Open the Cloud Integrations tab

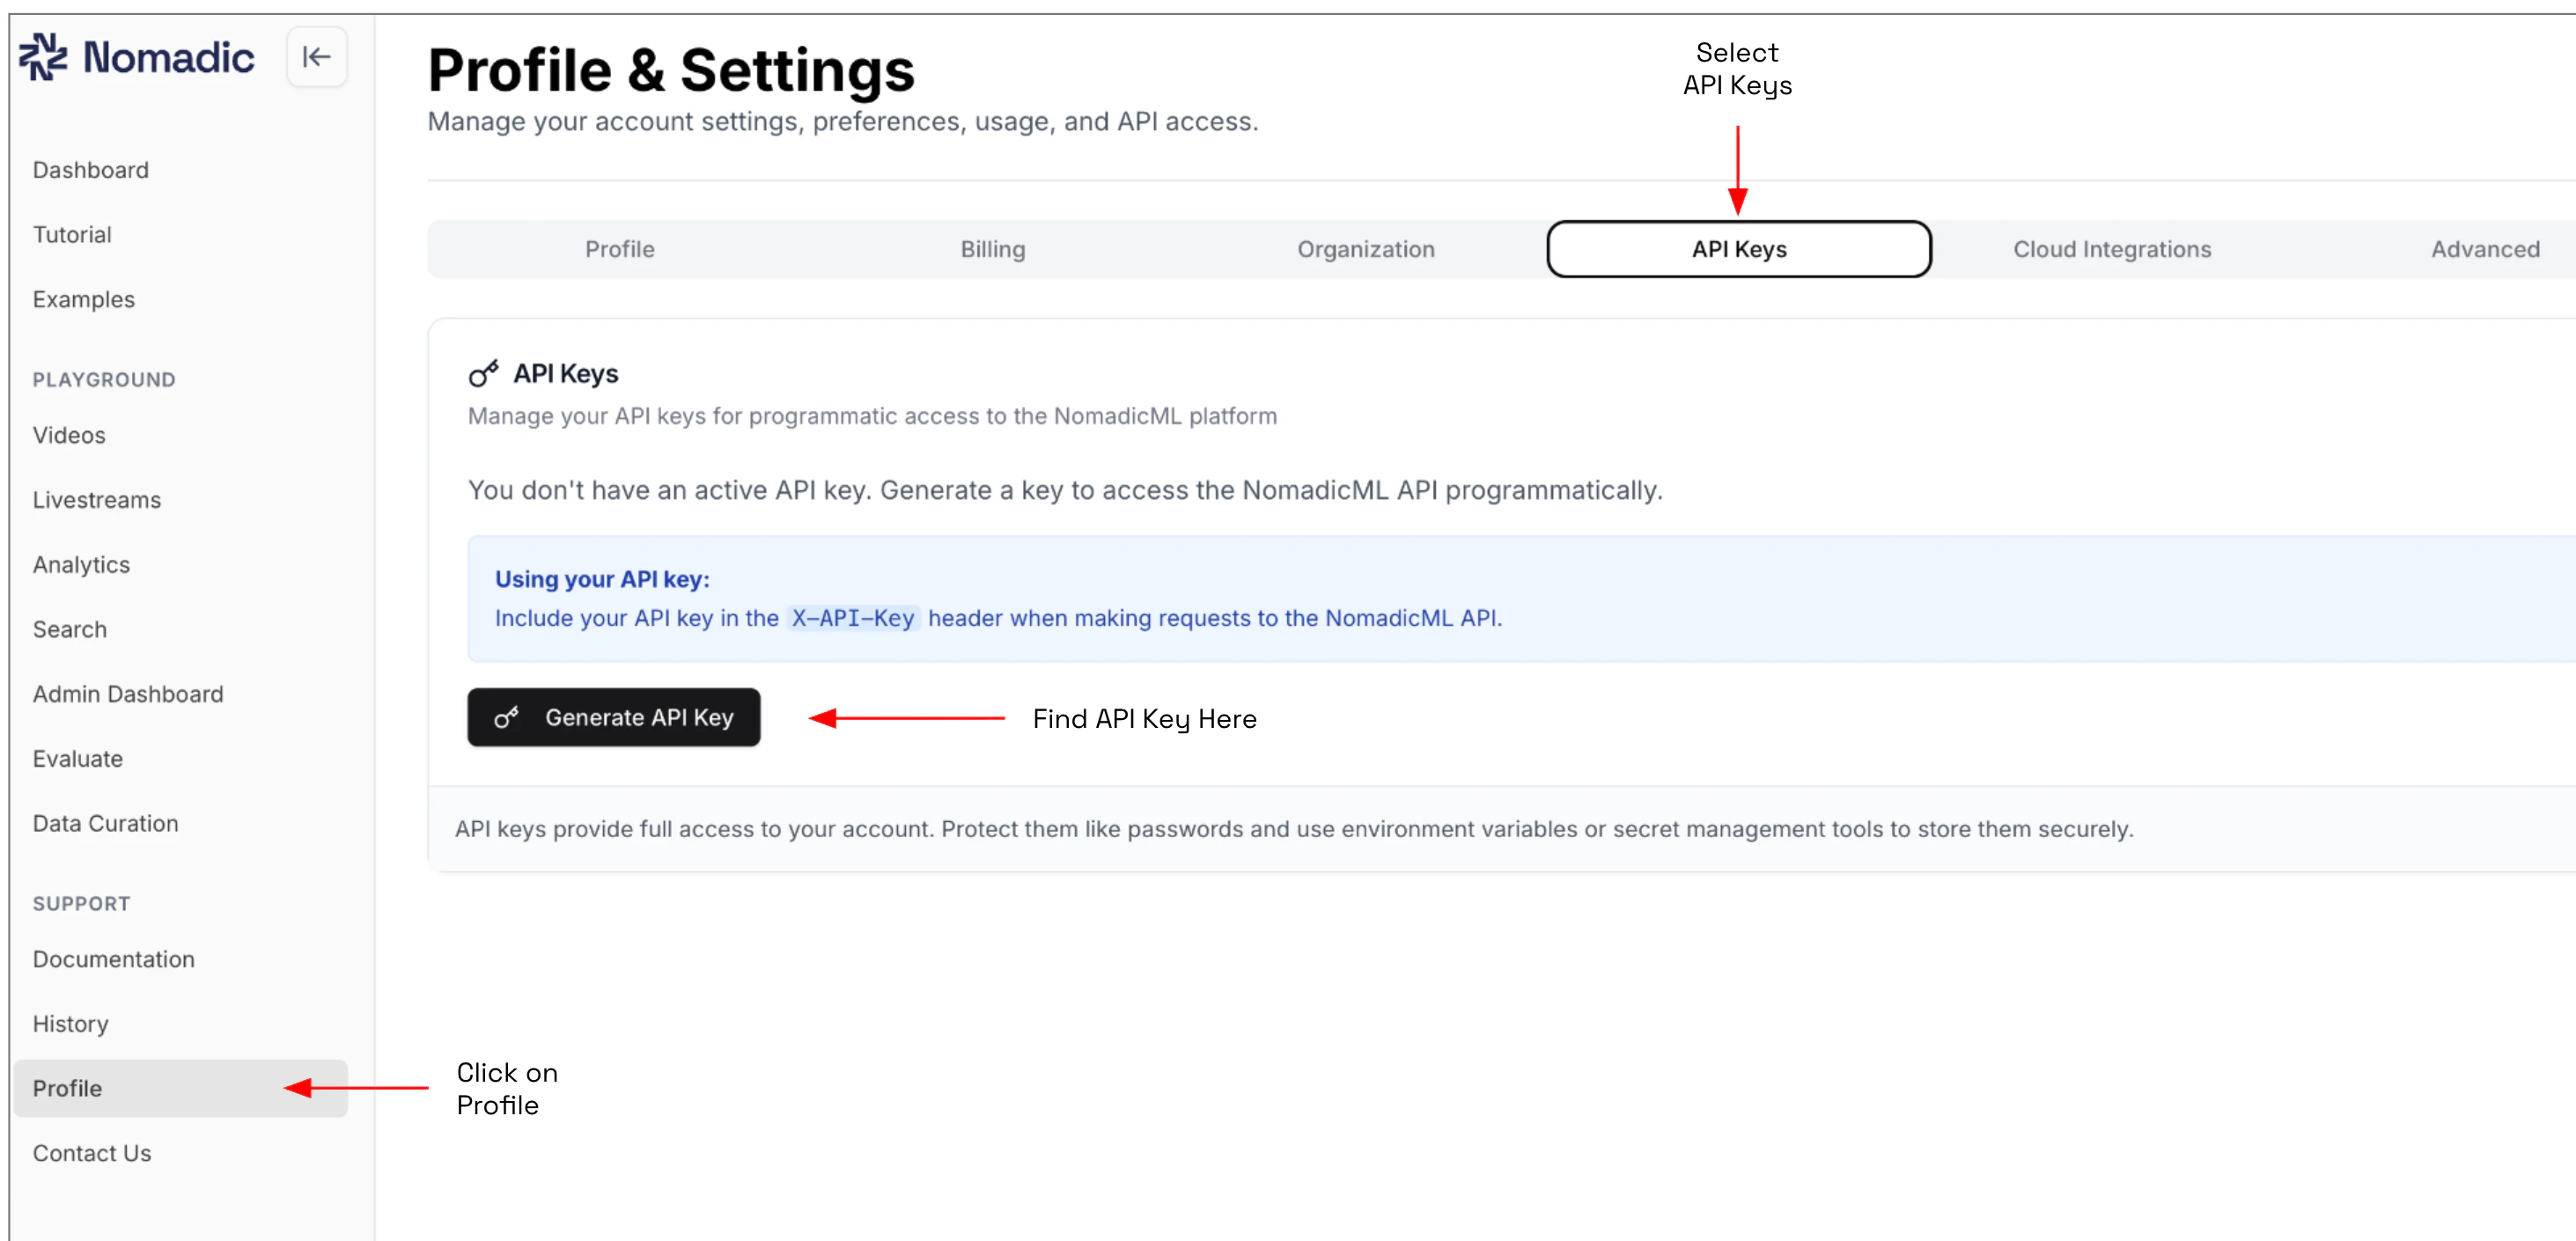click(2112, 250)
